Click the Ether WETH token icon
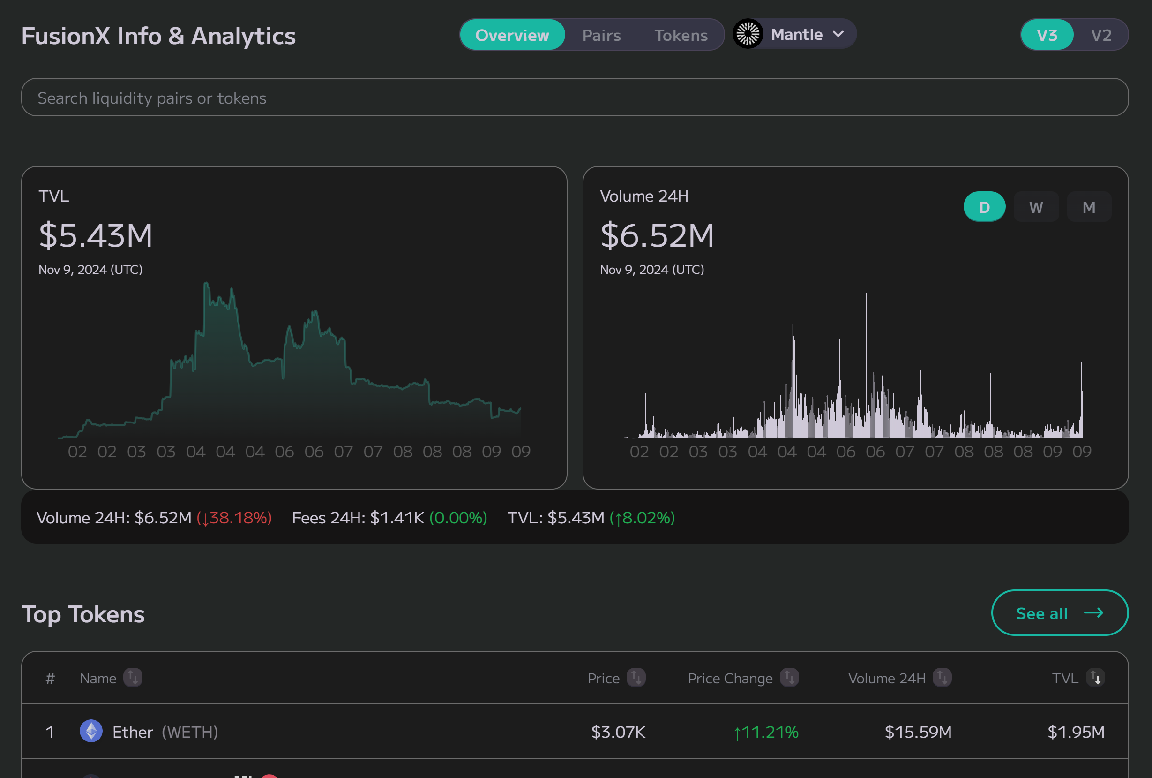Image resolution: width=1152 pixels, height=778 pixels. point(91,731)
